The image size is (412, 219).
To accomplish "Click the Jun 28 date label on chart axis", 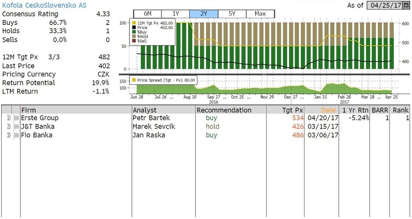I will [x=137, y=97].
